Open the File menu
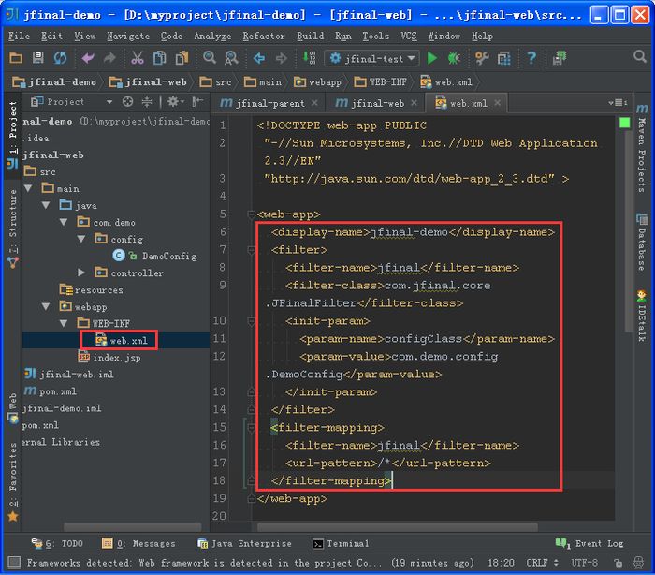655x575 pixels. [19, 37]
